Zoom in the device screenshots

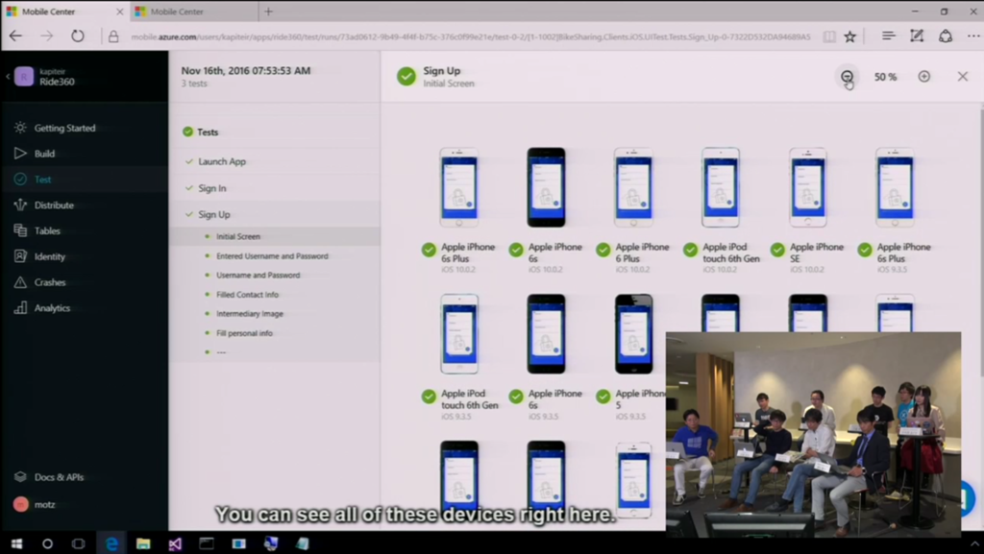tap(923, 77)
